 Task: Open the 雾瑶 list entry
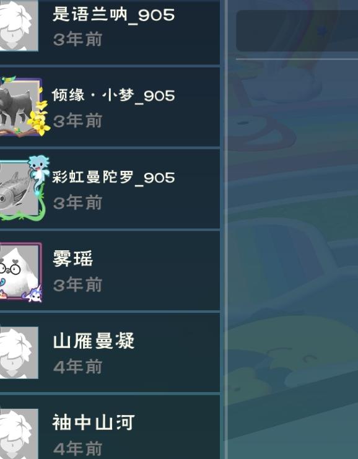pyautogui.click(x=110, y=271)
